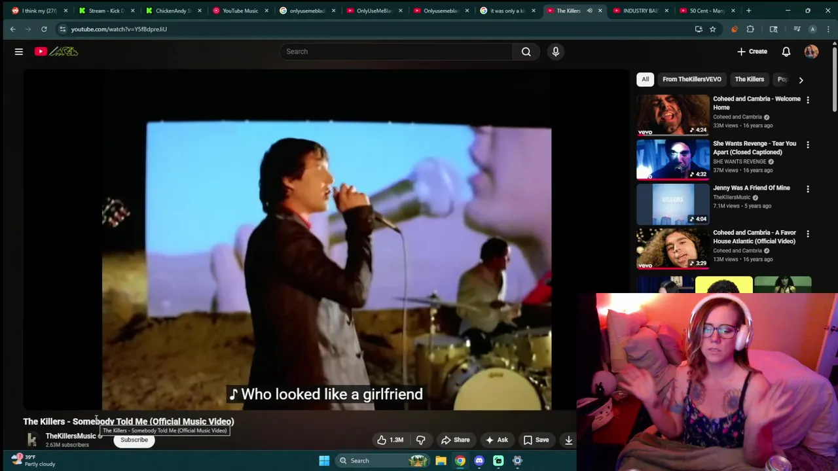The width and height of the screenshot is (838, 471).
Task: Open options for A Favor House Atlantic video
Action: click(x=808, y=234)
